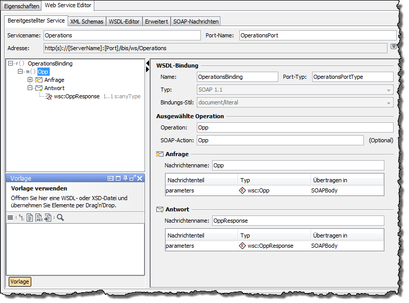The width and height of the screenshot is (409, 303).
Task: Click the Vorlage button at bottom
Action: pyautogui.click(x=19, y=282)
